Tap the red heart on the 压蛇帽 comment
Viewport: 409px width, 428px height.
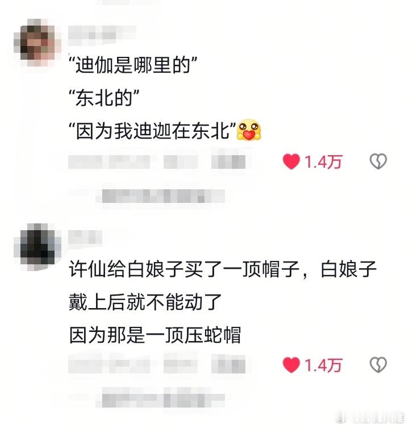[291, 365]
